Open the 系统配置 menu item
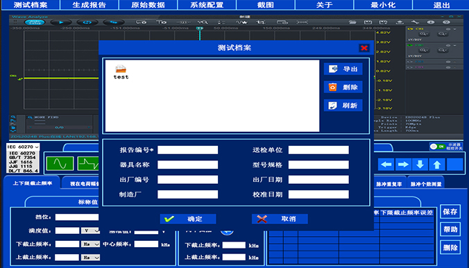Viewport: 469px width, 268px height. point(207,5)
